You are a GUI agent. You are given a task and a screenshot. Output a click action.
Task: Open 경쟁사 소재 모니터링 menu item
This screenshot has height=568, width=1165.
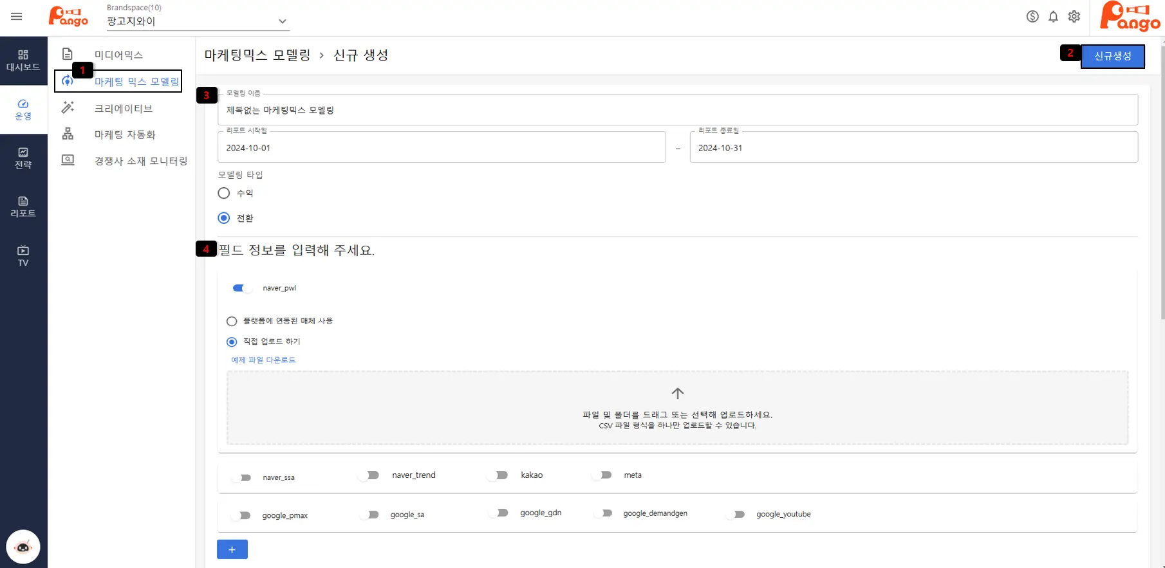pyautogui.click(x=140, y=161)
